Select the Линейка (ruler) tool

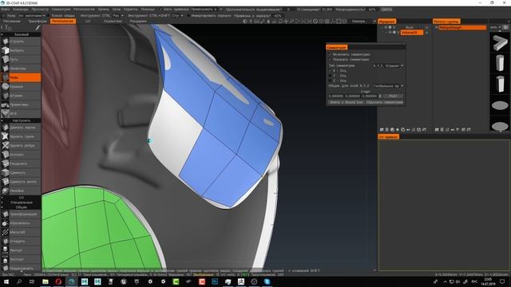tap(21, 191)
